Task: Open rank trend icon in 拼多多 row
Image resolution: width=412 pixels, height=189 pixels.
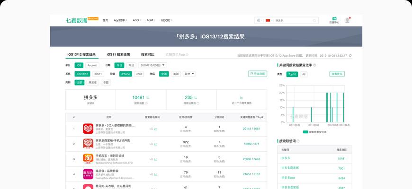Action: pyautogui.click(x=155, y=129)
